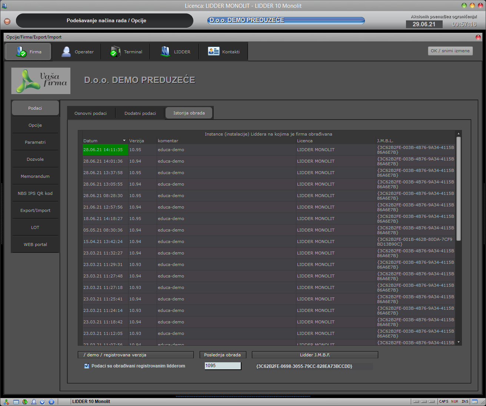Click the table scrollbar up arrow

(x=459, y=134)
